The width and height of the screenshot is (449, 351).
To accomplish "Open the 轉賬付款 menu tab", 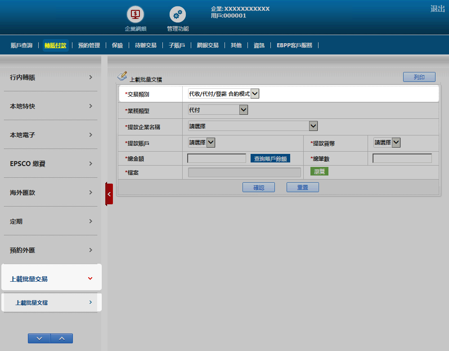I will (55, 45).
